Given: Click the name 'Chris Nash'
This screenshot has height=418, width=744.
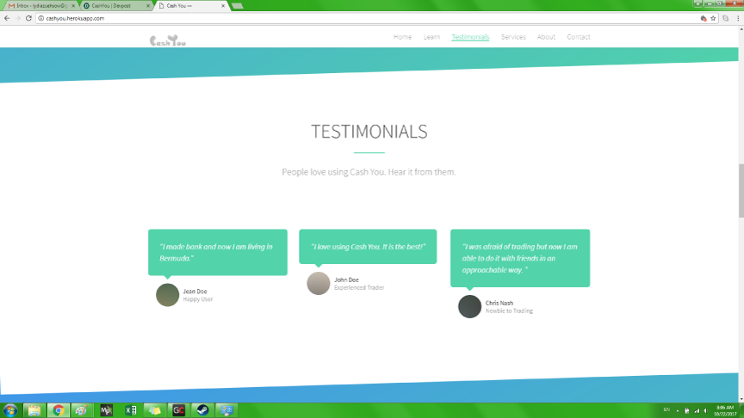Looking at the screenshot, I should tap(499, 304).
